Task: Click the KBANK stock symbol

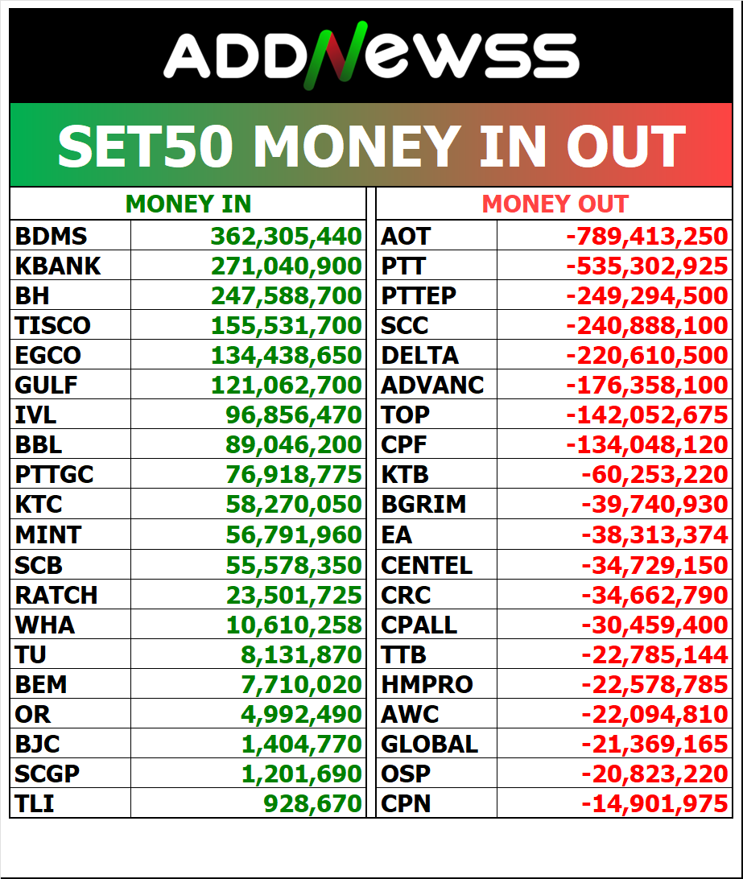Action: pos(58,266)
